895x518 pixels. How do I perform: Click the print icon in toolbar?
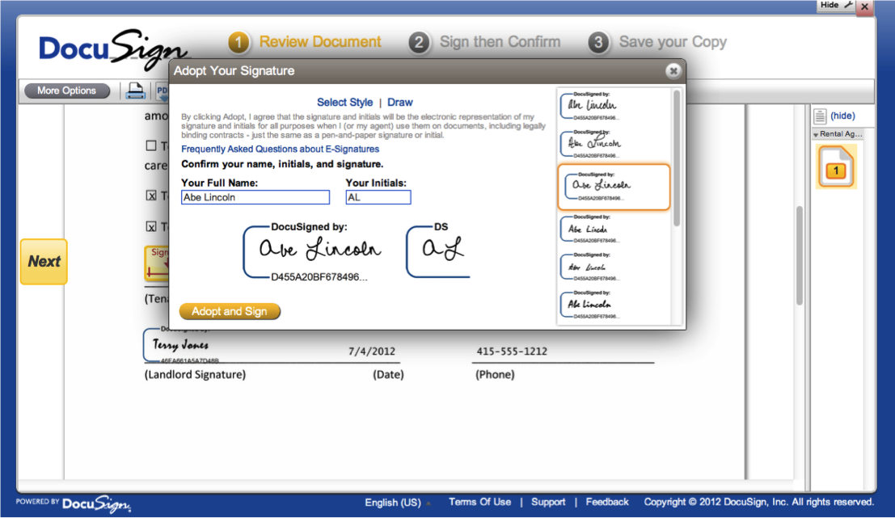tap(135, 91)
